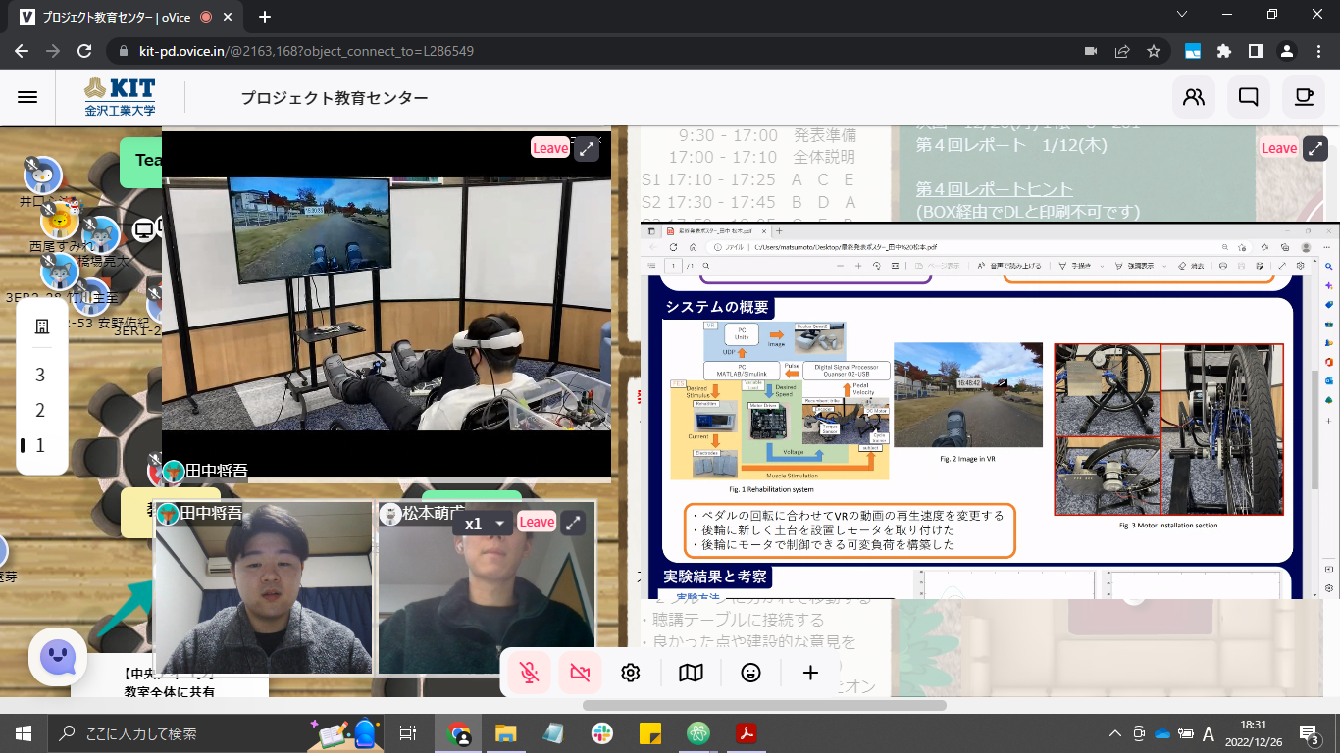
Task: Select floor 3 in floor switcher
Action: [x=40, y=375]
